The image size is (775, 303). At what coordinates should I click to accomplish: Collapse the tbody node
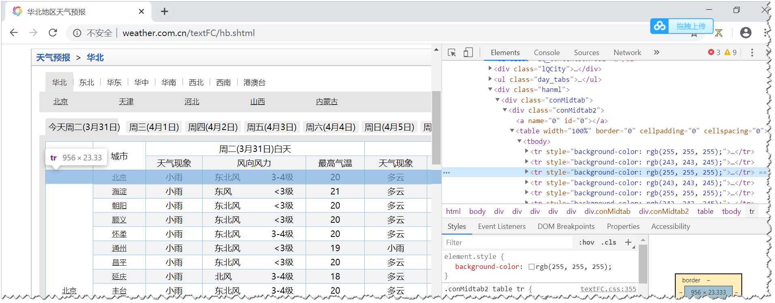519,141
